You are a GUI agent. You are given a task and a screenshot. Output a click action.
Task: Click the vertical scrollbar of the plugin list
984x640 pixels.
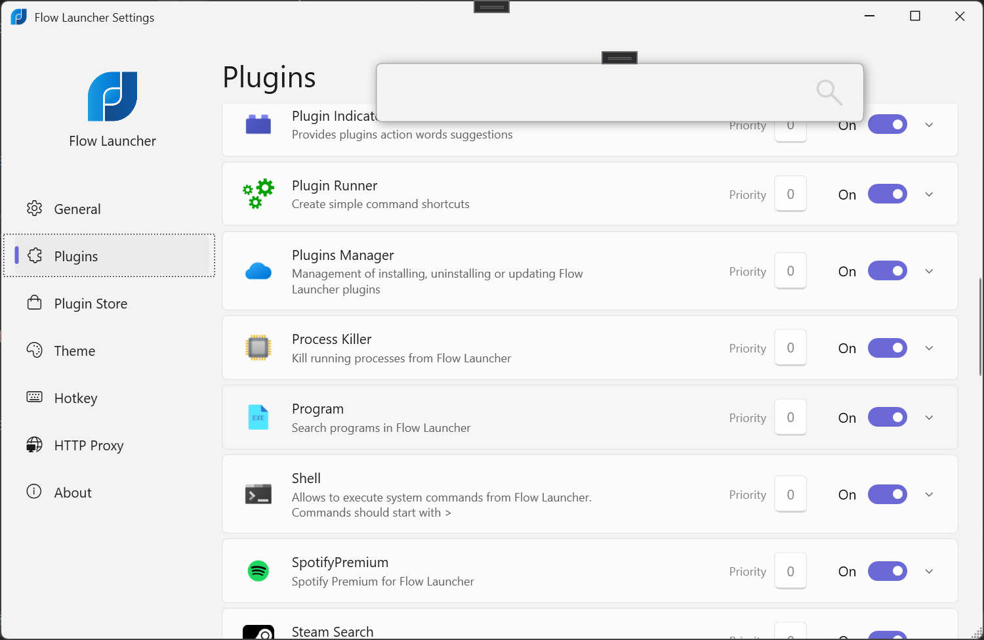980,326
